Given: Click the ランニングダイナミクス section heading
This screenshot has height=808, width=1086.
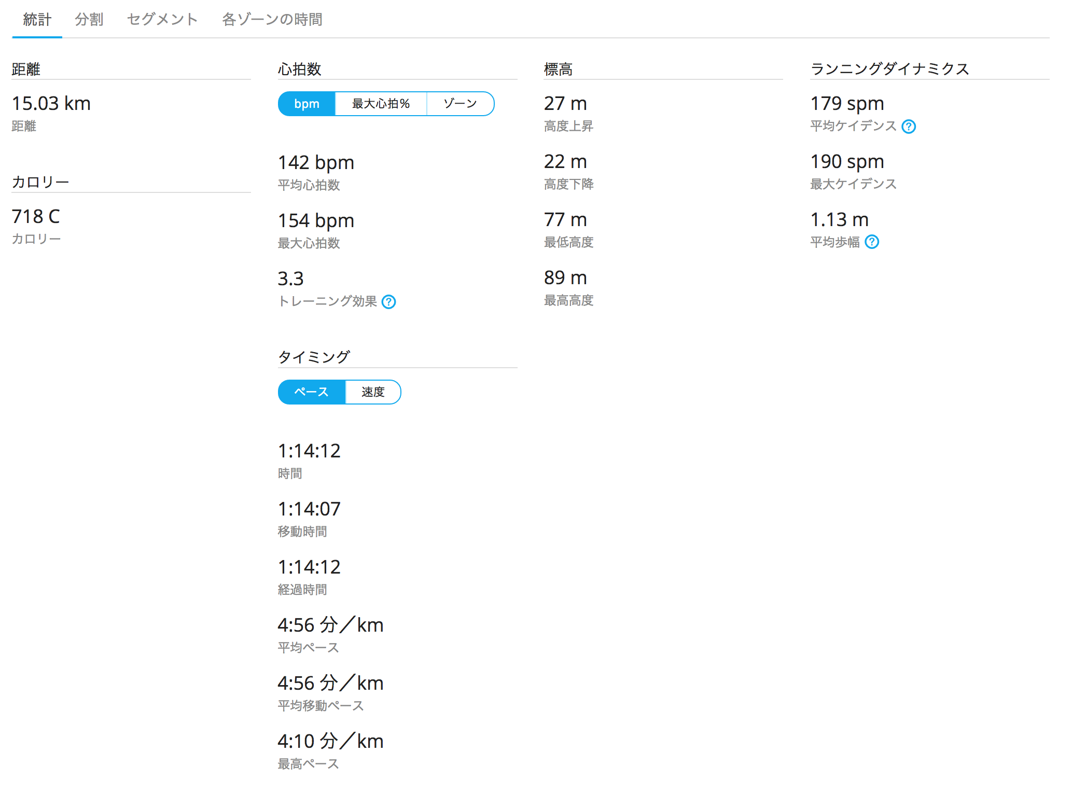Looking at the screenshot, I should click(890, 69).
